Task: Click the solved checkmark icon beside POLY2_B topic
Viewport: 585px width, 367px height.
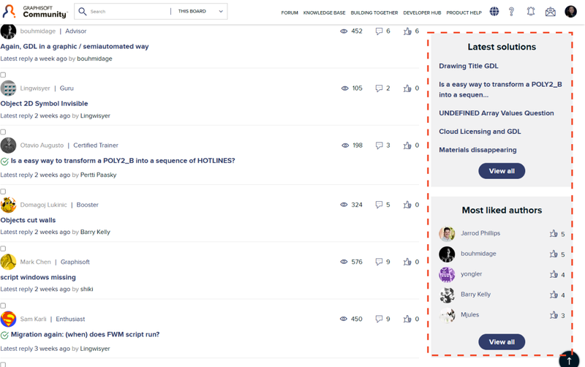Action: click(4, 162)
